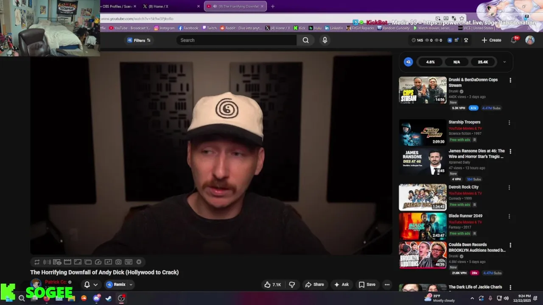Select The Horrifying Downfall browser tab

[235, 6]
